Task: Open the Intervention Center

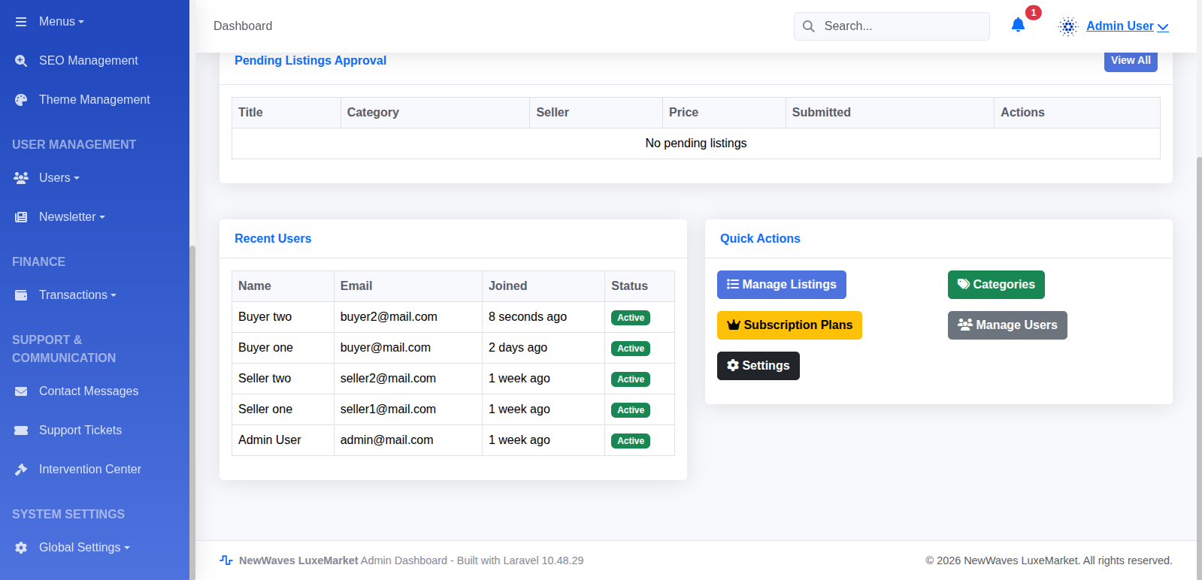Action: click(90, 470)
